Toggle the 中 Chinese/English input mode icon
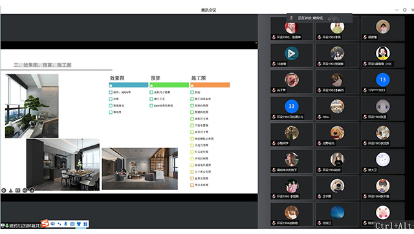The width and height of the screenshot is (414, 234). click(53, 224)
